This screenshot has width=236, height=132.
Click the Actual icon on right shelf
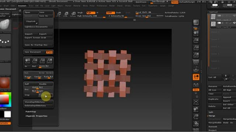point(196,48)
